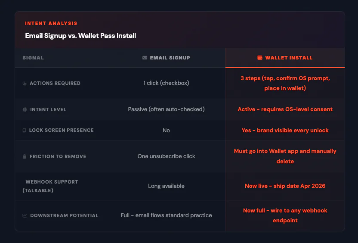Click the wallet icon beside Wallet Install
This screenshot has width=358, height=243.
point(260,58)
